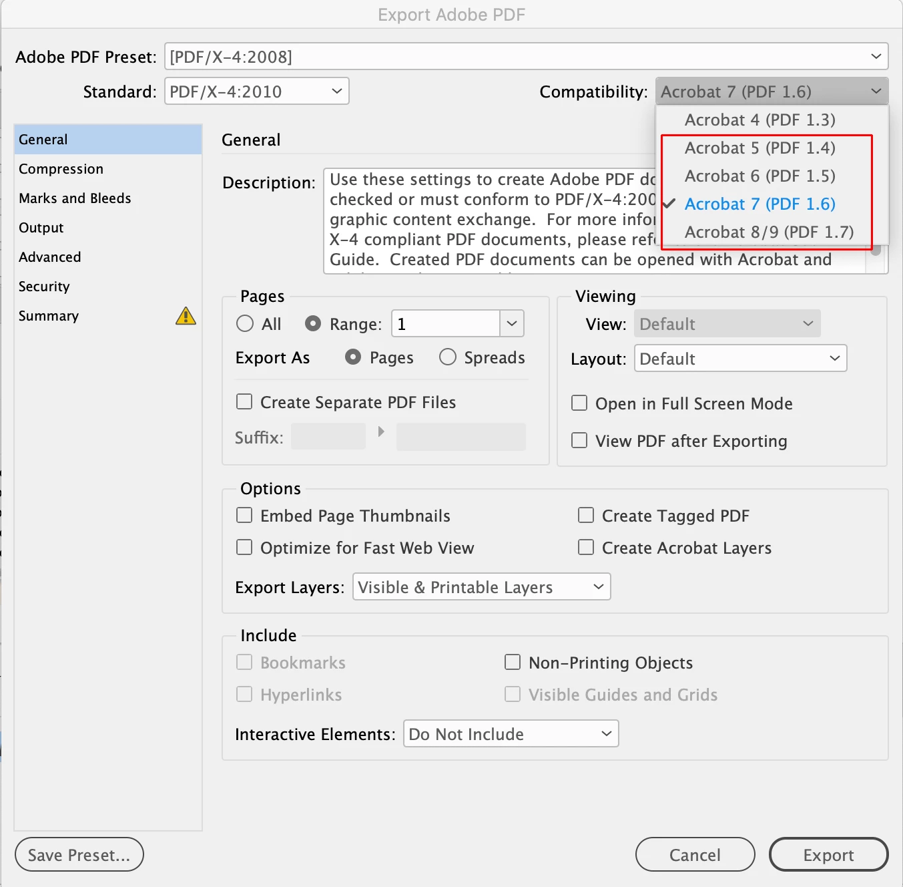Toggle Embed Page Thumbnails checkbox
The width and height of the screenshot is (903, 887).
pos(244,515)
